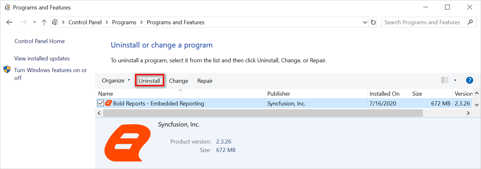Select the Programs breadcrumb
Viewport: 481px width, 169px height.
124,22
